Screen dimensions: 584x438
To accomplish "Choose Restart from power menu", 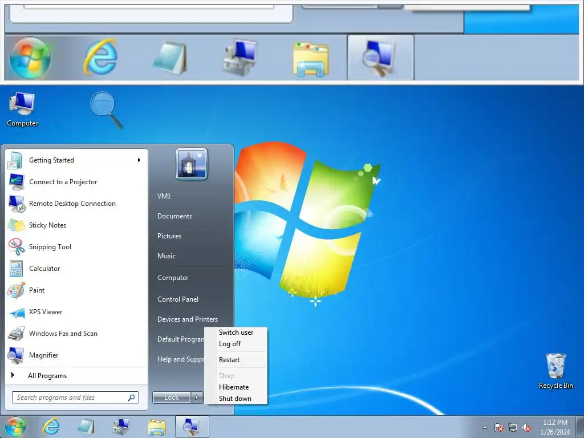I will click(236, 360).
